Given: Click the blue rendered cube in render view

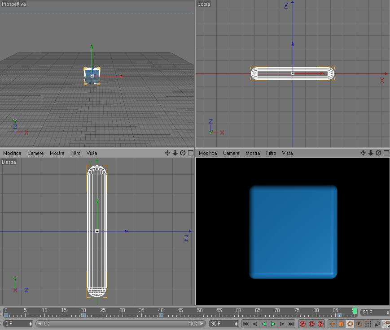Looking at the screenshot, I should [293, 232].
